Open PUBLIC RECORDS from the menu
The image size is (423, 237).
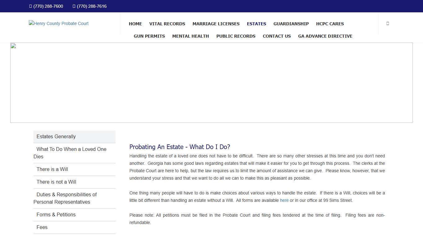coord(236,36)
